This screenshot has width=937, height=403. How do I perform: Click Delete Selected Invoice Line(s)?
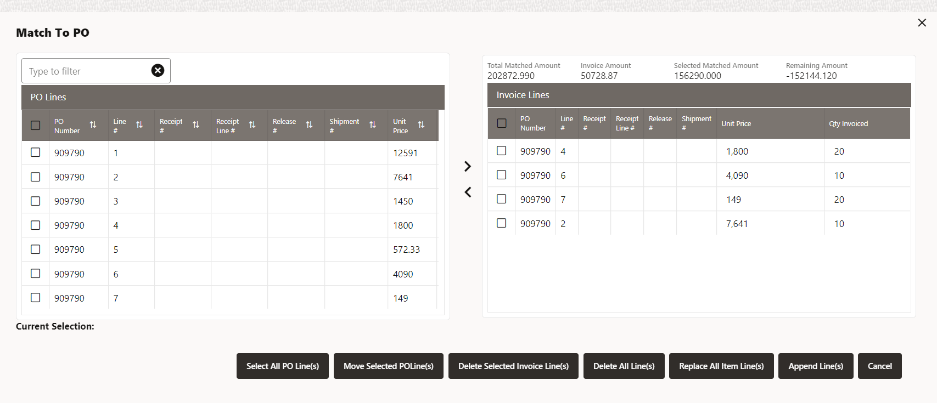(x=513, y=366)
